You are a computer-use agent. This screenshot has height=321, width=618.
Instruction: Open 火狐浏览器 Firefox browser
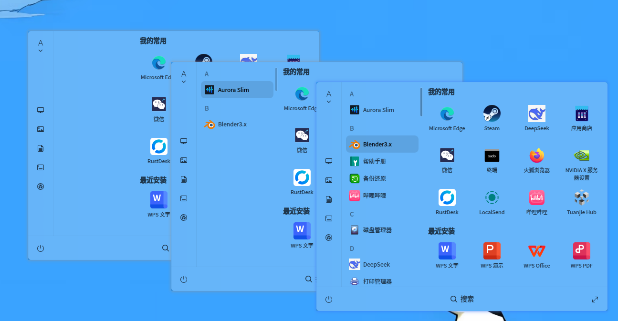(x=536, y=160)
